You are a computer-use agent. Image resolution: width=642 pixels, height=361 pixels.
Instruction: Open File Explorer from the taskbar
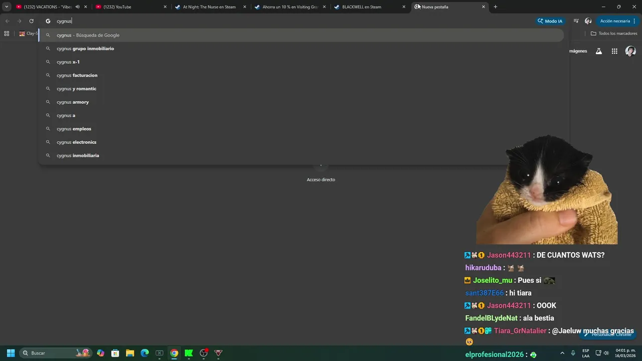130,353
